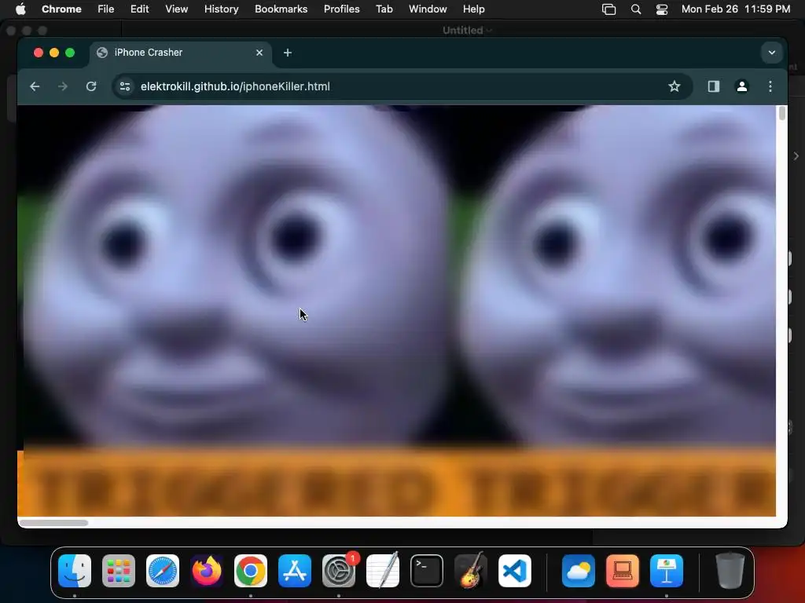Launch Keynote from the Dock
The image size is (805, 603).
point(667,571)
